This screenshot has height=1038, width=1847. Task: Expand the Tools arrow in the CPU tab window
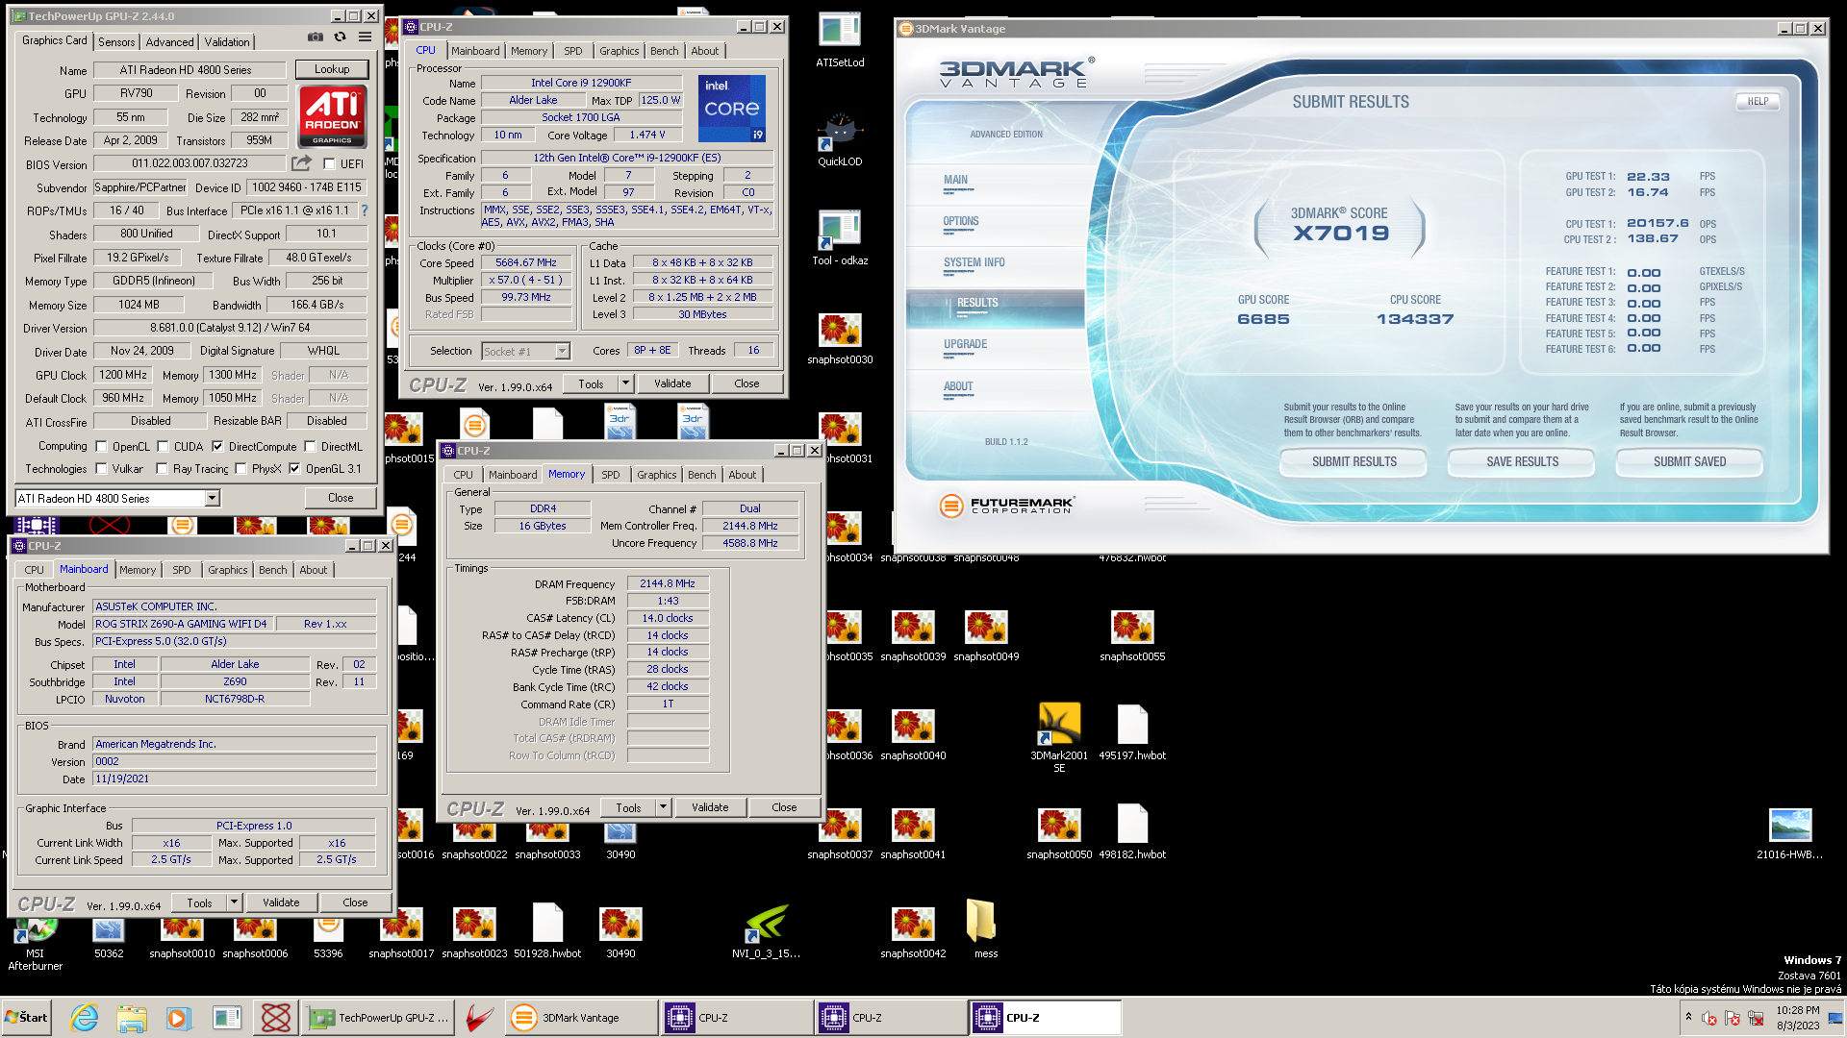[625, 383]
